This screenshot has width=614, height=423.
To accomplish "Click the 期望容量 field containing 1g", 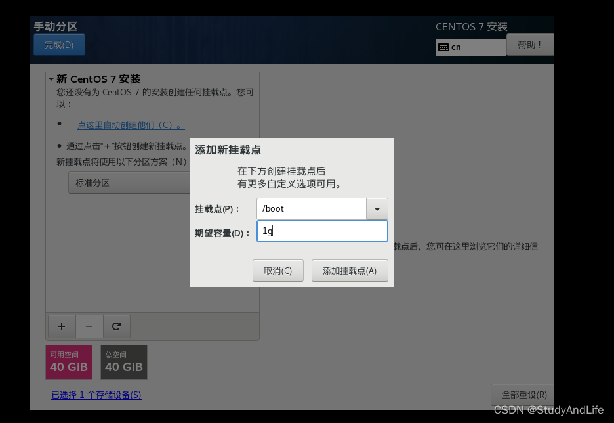I will click(322, 231).
